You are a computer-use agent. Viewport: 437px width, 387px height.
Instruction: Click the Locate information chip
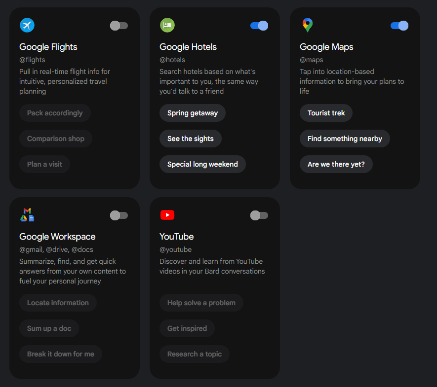58,303
